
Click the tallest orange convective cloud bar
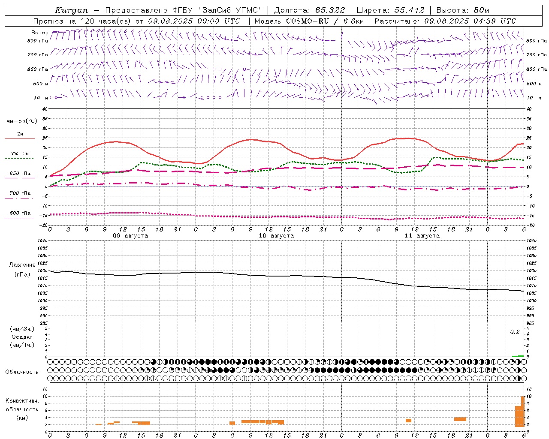pos(523,411)
